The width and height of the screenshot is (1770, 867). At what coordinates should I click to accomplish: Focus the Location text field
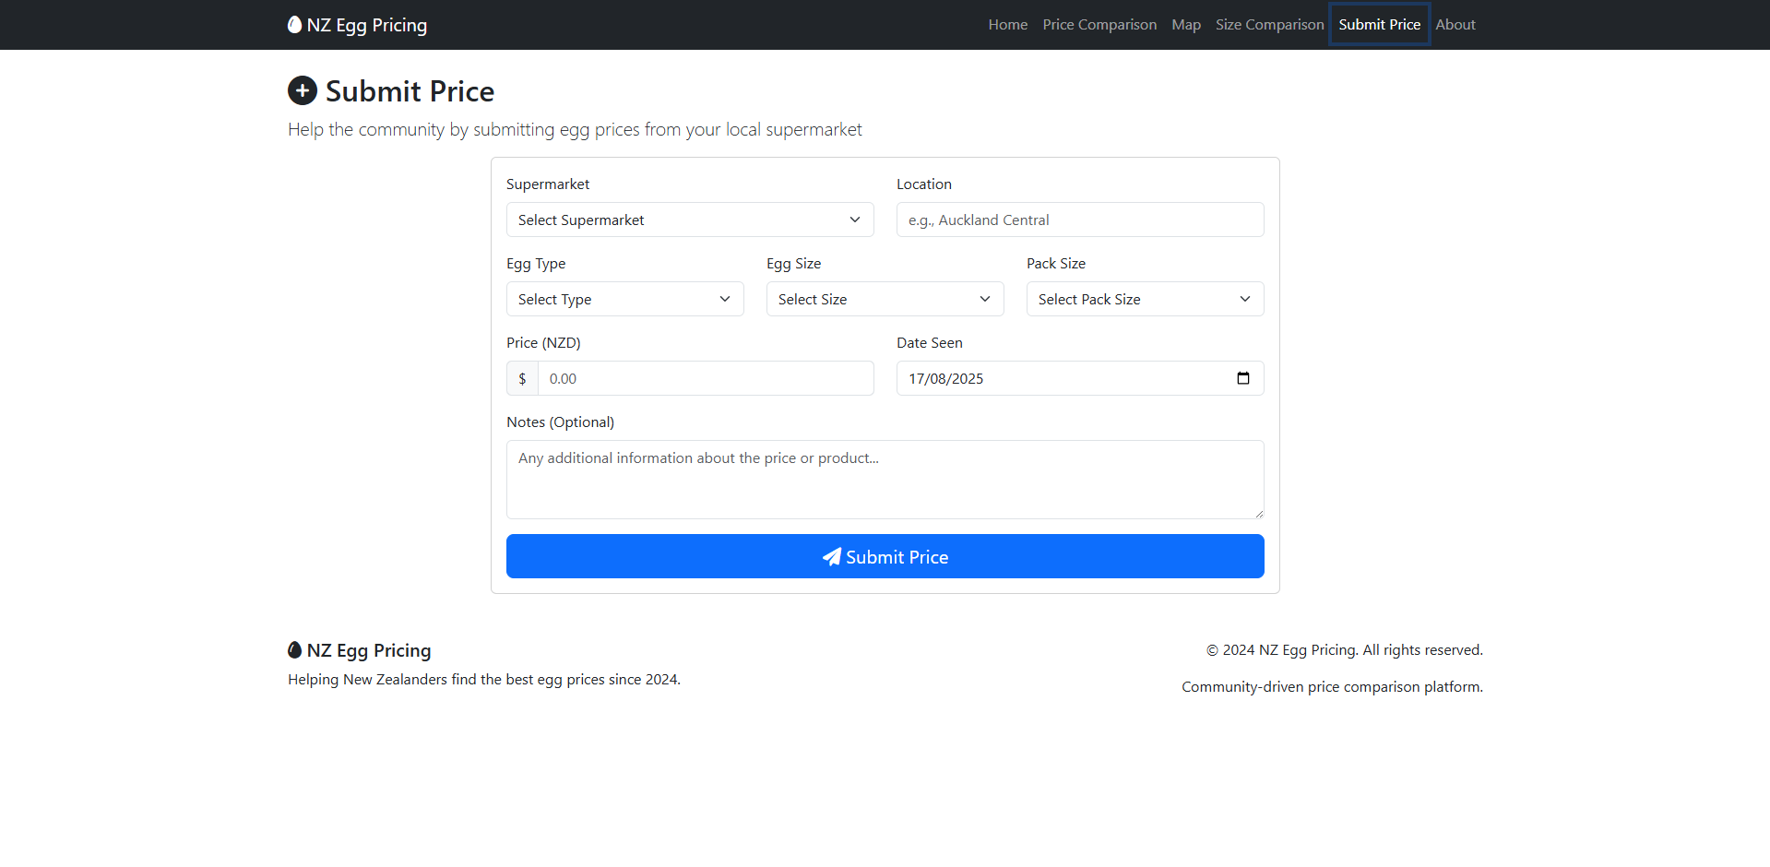coord(1080,220)
